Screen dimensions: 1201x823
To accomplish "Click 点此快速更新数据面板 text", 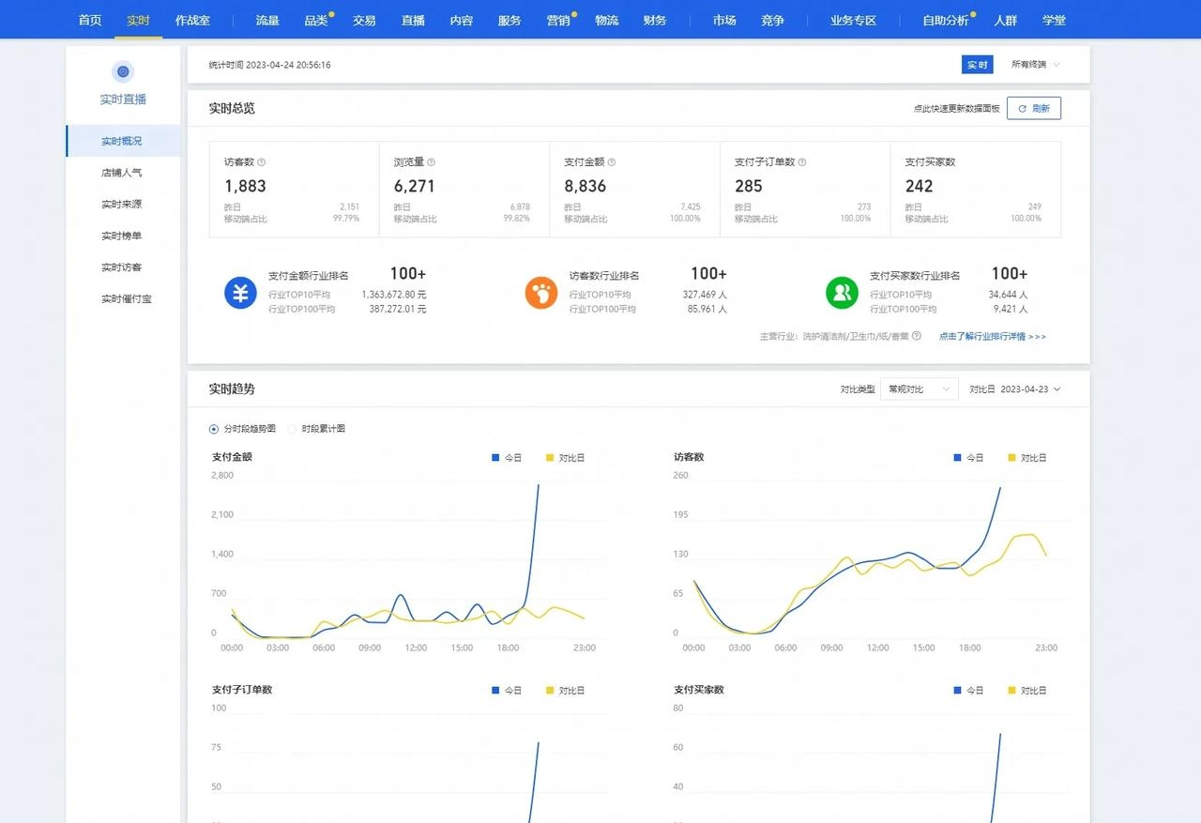I will click(955, 109).
